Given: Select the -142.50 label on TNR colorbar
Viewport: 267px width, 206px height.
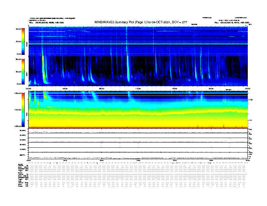Looking at the screenshot, I should (18, 110).
